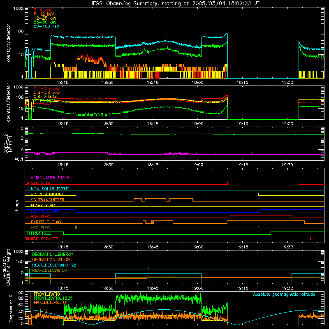The width and height of the screenshot is (329, 329).
Task: Click the 19:00 tick label under top plot
Action: click(198, 83)
